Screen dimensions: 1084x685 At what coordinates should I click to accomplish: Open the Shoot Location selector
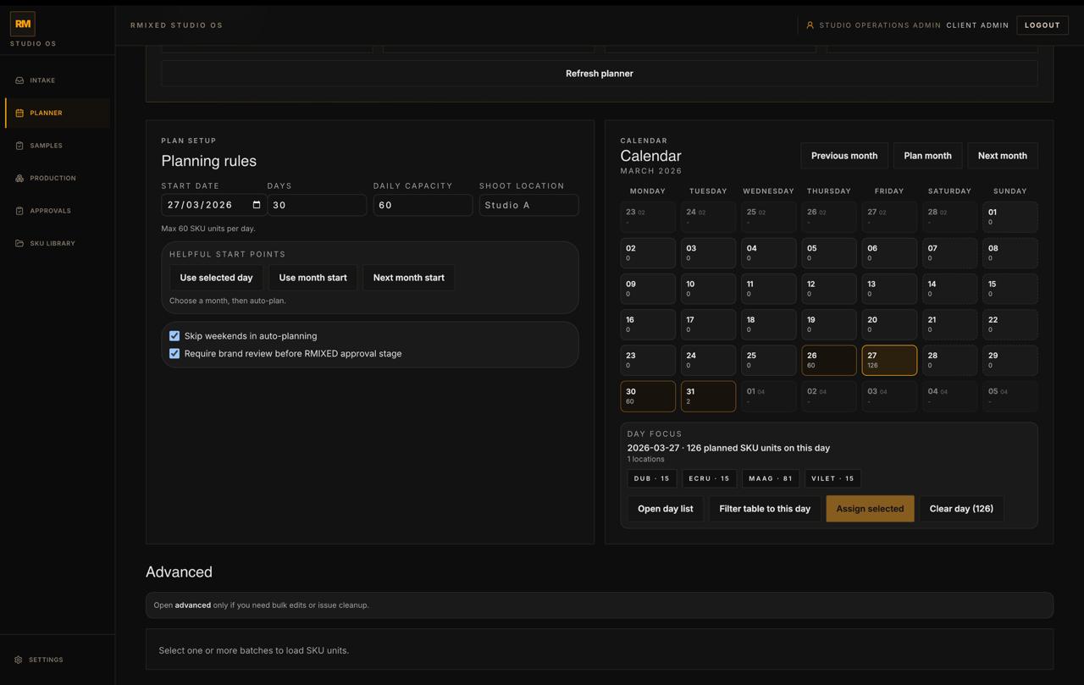click(528, 205)
